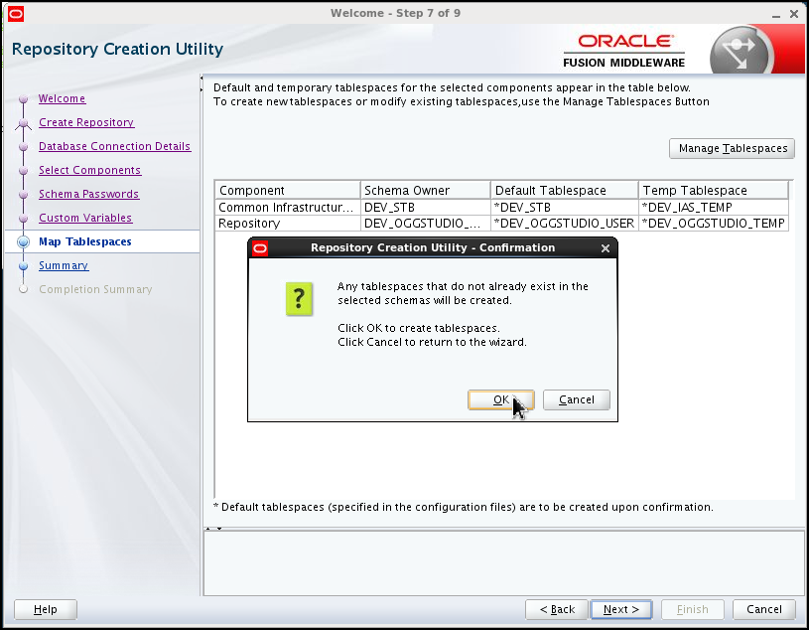Click Back to return to the previous step
This screenshot has height=630, width=809.
[556, 609]
